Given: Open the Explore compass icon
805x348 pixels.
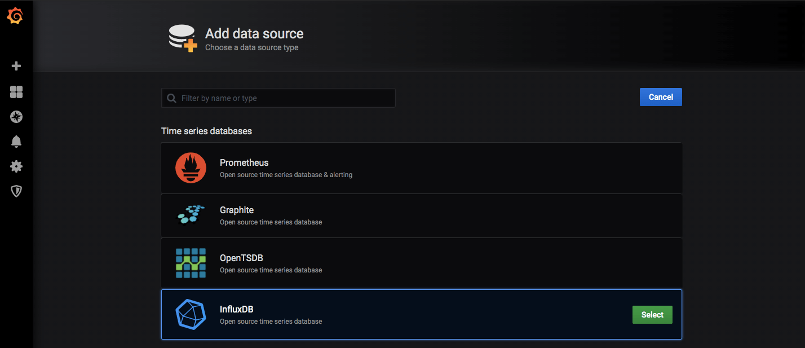Looking at the screenshot, I should click(x=16, y=117).
